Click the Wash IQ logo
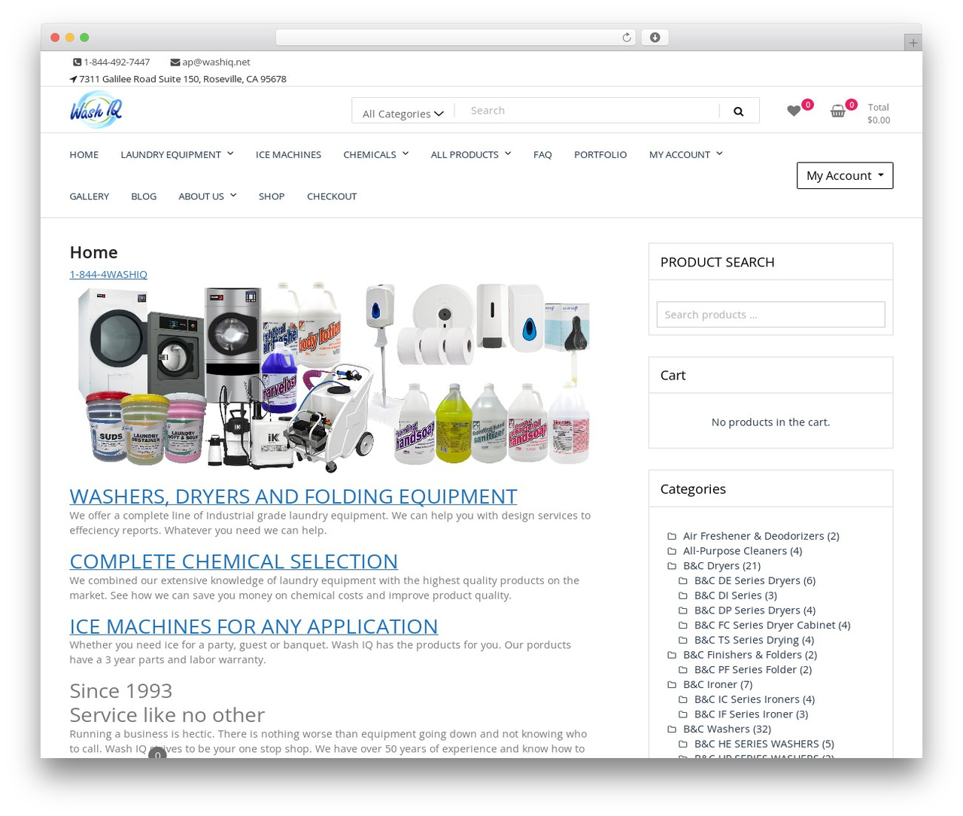Screen dimensions: 963x816 click(96, 110)
